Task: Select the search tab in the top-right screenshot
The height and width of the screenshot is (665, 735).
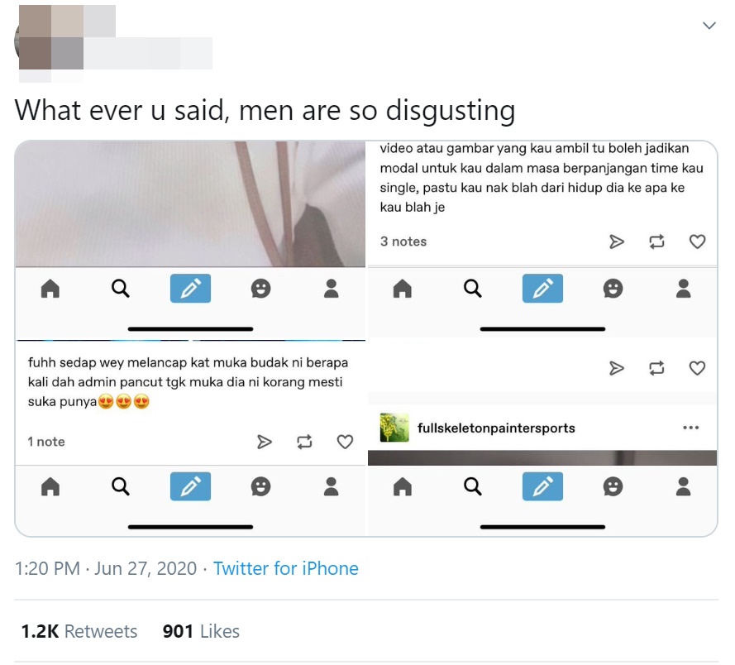Action: tap(473, 289)
